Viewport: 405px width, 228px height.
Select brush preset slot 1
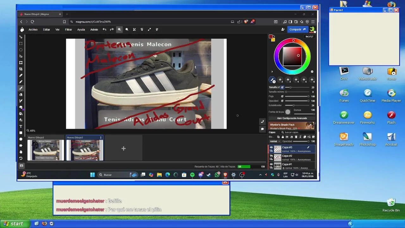(x=272, y=80)
